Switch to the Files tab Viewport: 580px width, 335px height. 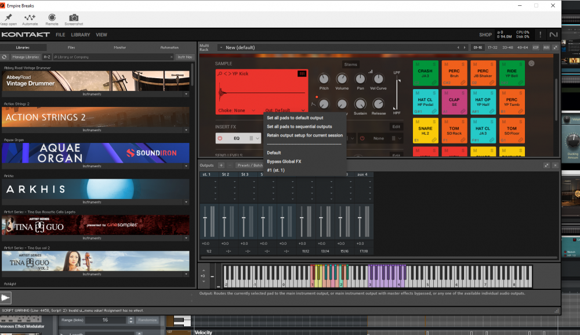[71, 47]
